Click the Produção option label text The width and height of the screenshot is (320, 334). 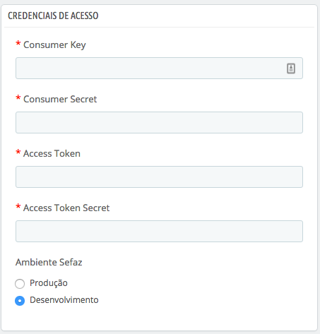click(x=49, y=283)
